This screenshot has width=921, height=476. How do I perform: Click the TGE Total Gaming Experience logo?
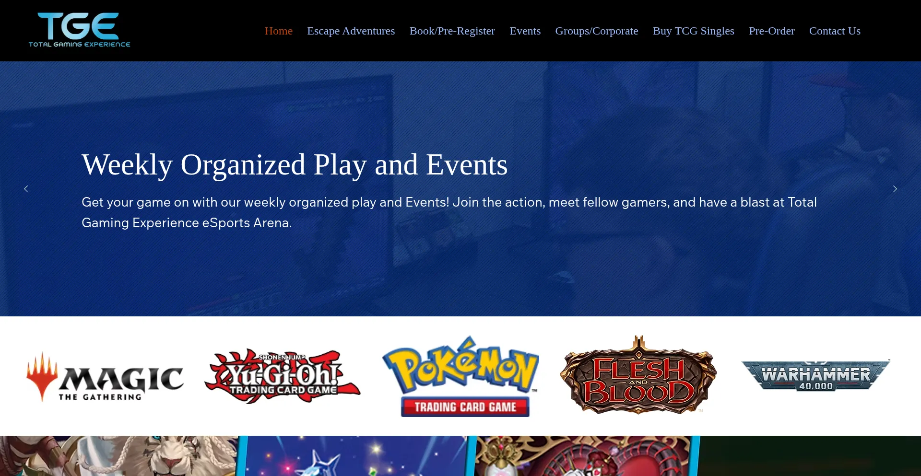point(79,30)
